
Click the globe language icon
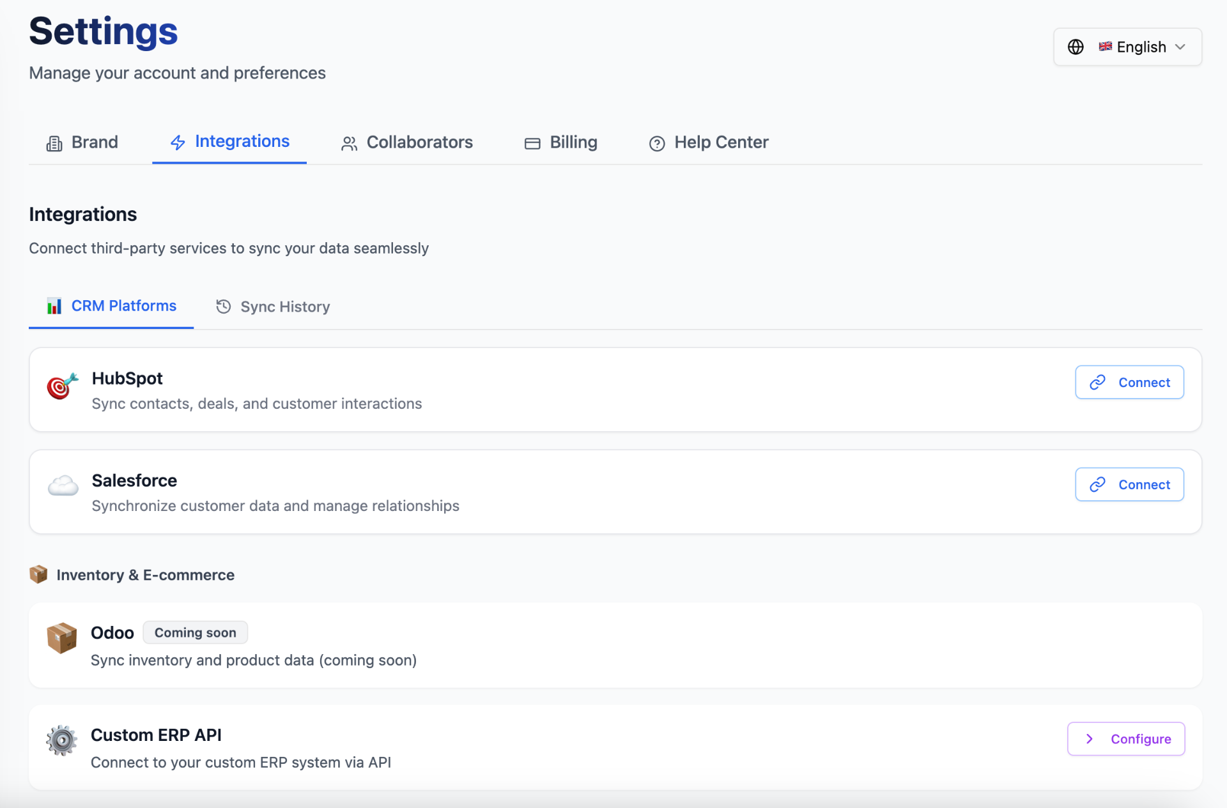tap(1076, 47)
